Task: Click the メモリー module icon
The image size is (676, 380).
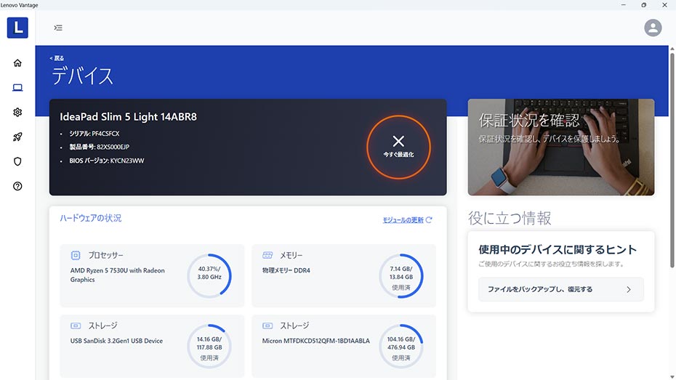Action: click(267, 255)
